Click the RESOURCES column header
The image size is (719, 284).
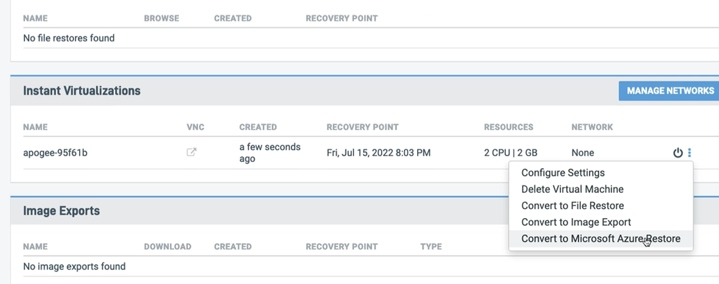click(x=509, y=127)
